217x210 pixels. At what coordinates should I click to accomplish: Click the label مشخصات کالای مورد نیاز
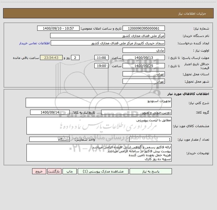tap(191, 126)
